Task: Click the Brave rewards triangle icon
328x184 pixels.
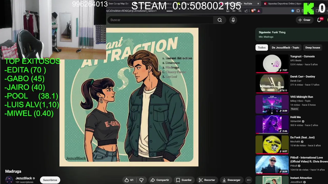Action: pos(259,11)
